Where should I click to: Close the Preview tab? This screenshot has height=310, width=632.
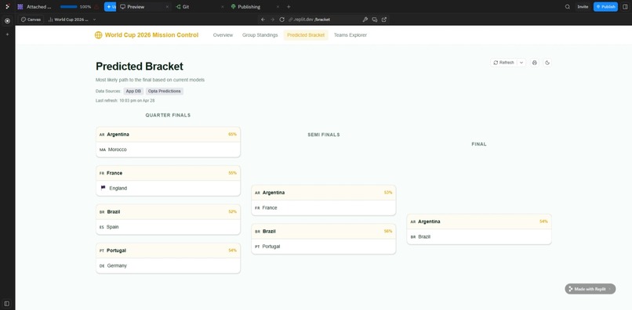[167, 7]
